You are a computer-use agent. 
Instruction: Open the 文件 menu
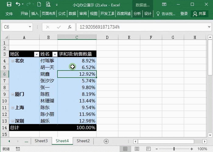9,14
